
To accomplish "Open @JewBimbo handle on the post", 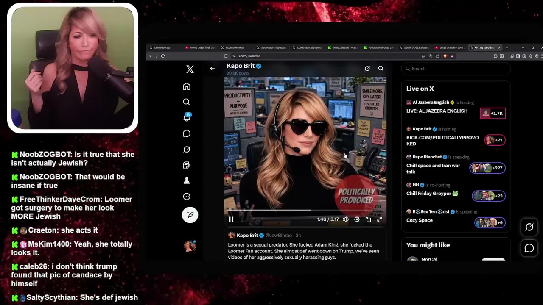I will coord(280,236).
